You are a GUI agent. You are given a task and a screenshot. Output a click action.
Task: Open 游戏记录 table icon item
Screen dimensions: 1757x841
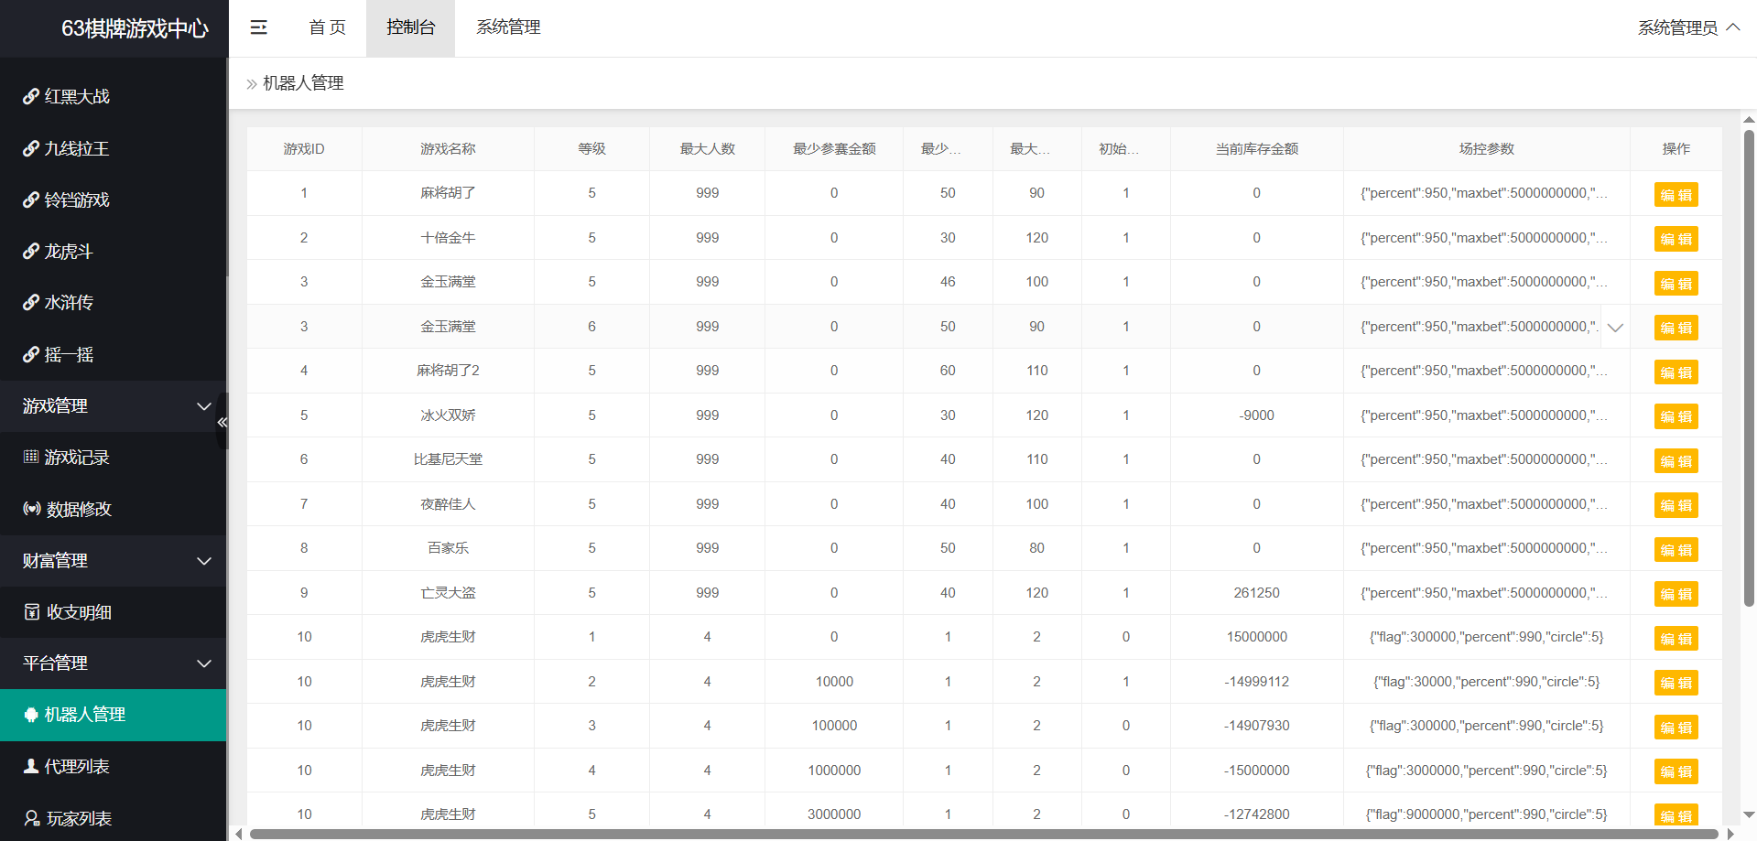(x=31, y=457)
